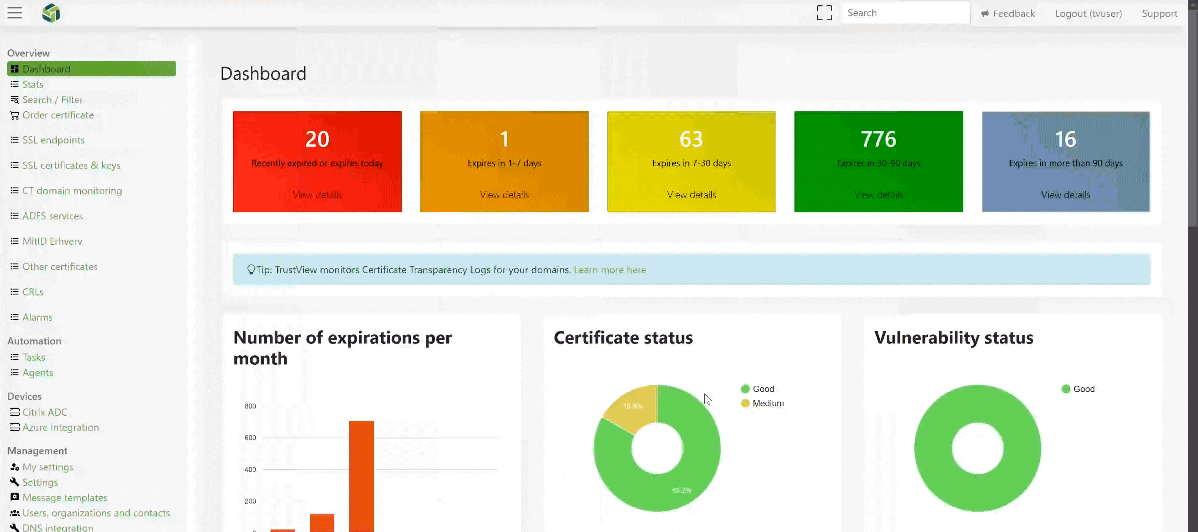
Task: Learn more about Certificate Transparency Logs
Action: pos(610,269)
